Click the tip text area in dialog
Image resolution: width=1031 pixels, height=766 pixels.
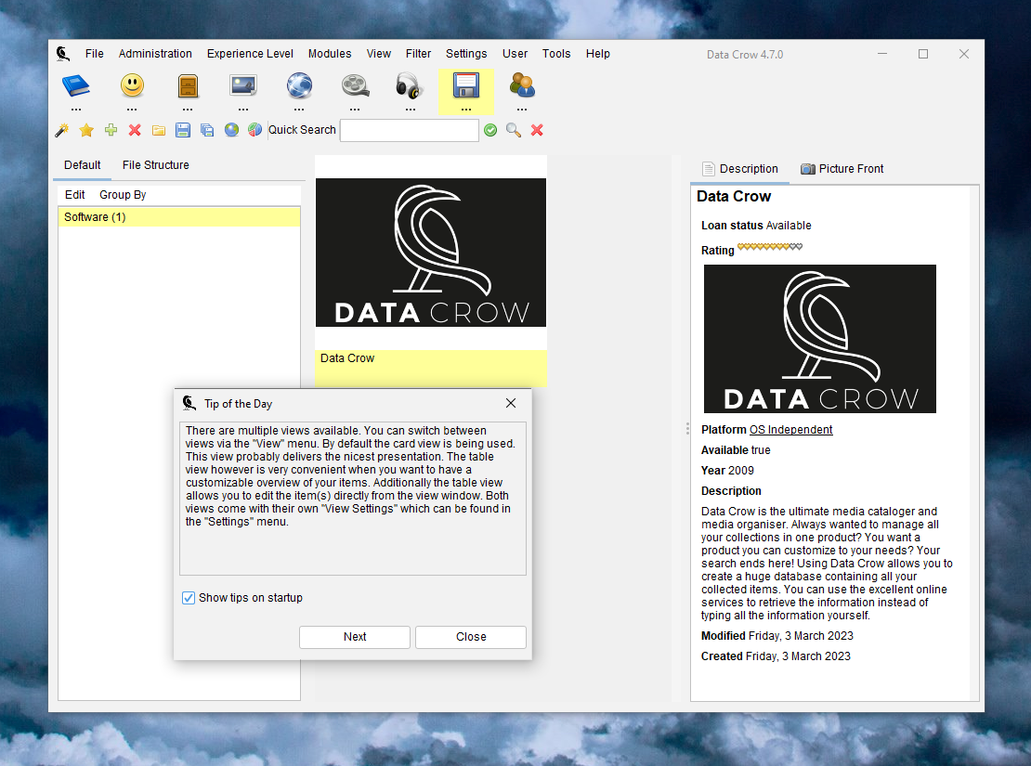[353, 499]
